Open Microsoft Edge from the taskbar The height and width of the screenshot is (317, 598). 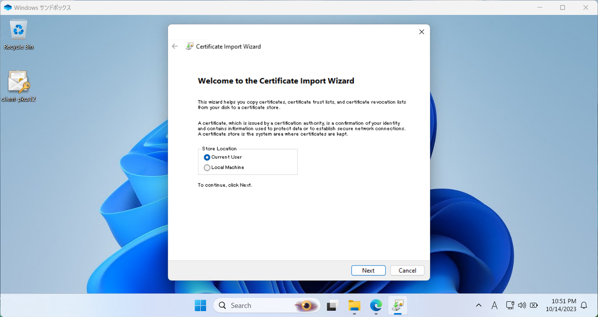point(376,306)
